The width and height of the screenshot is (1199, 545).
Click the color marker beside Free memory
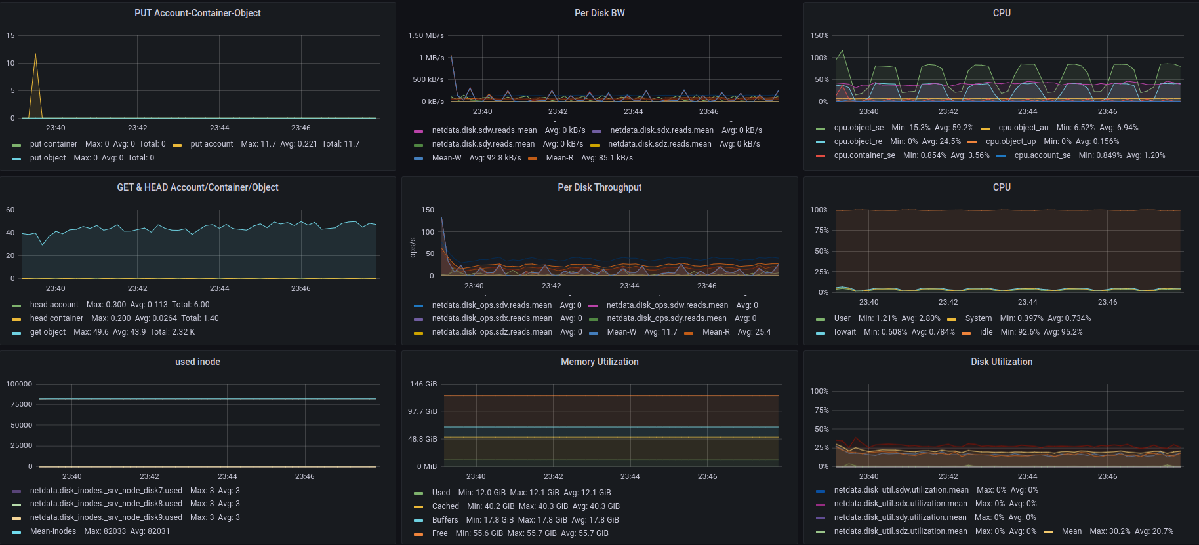418,534
